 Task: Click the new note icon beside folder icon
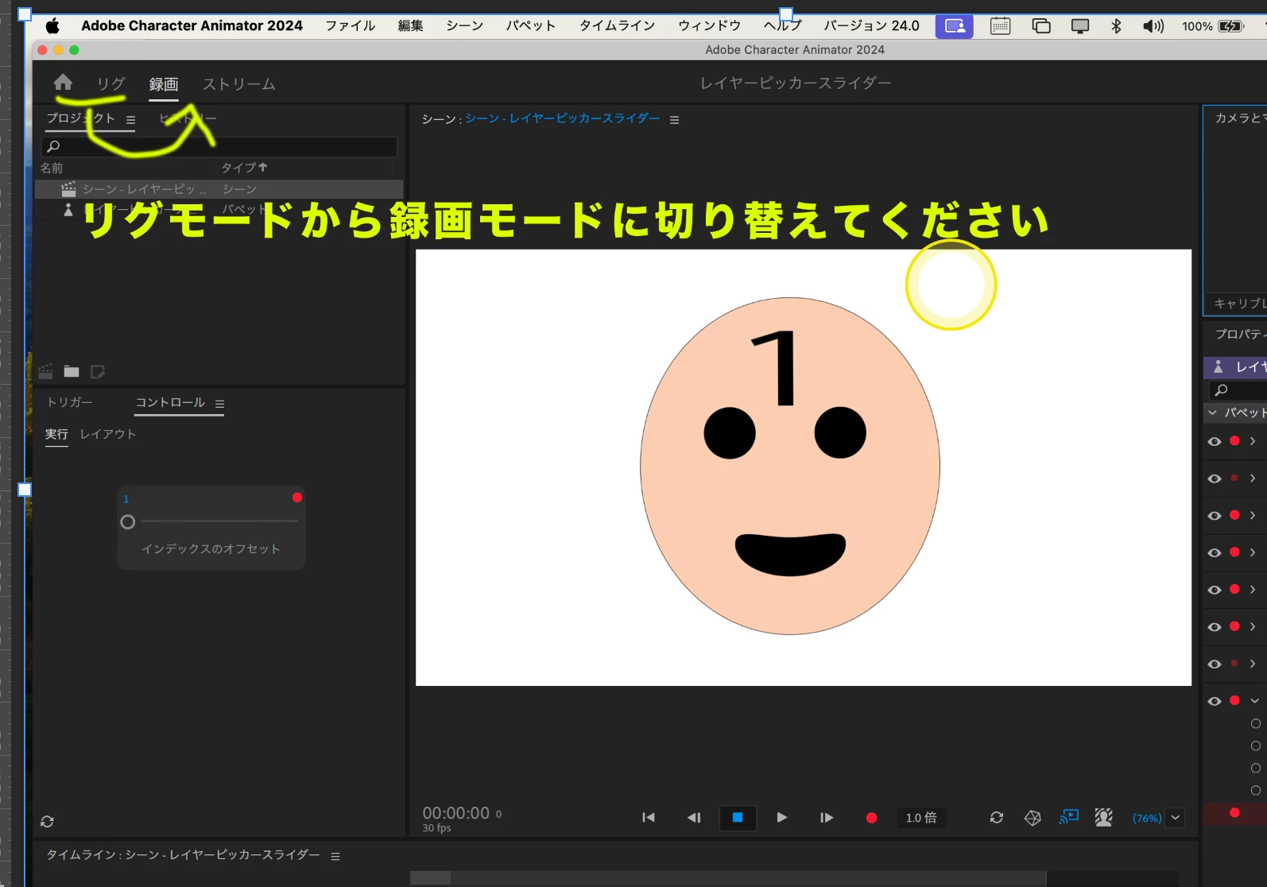click(x=98, y=371)
